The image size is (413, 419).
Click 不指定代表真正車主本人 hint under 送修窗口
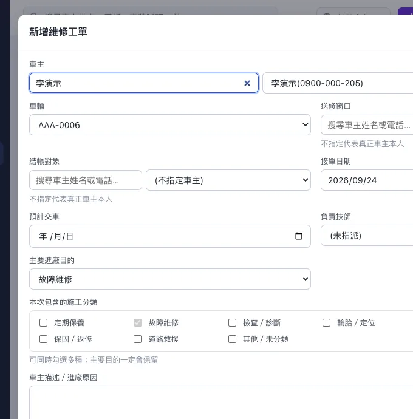tap(362, 144)
